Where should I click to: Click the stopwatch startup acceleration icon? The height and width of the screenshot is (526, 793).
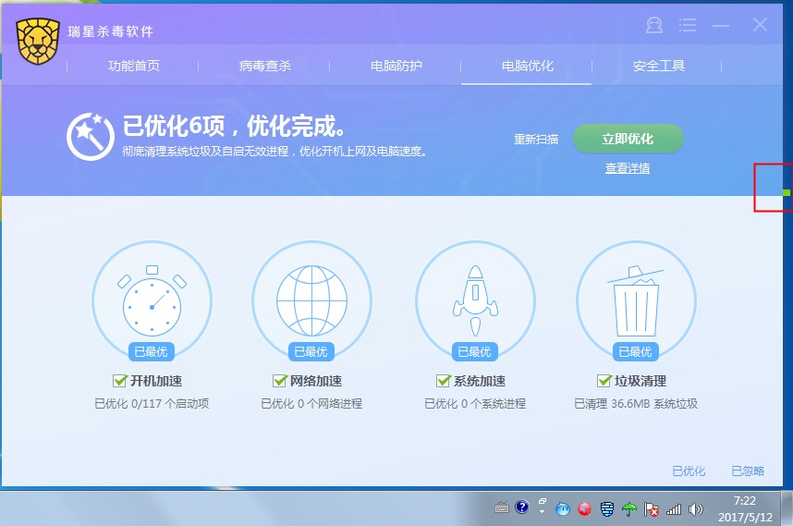click(152, 300)
